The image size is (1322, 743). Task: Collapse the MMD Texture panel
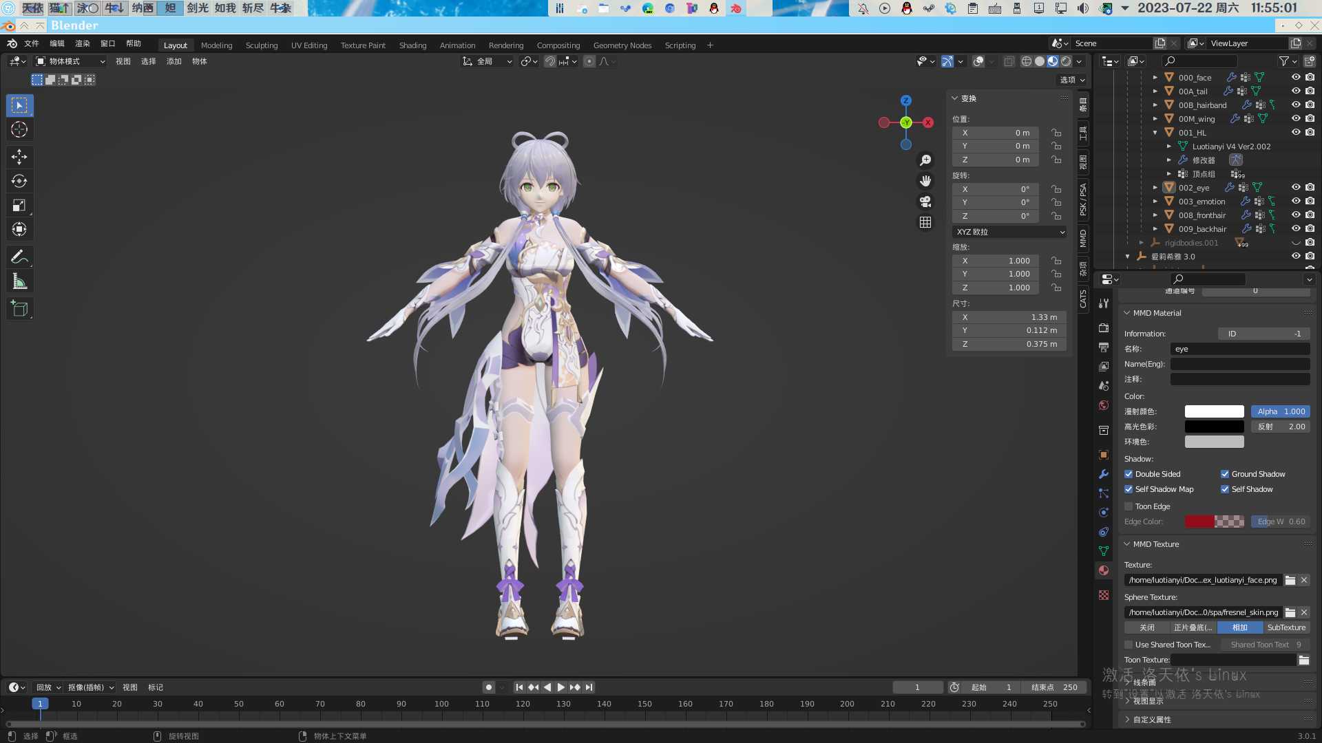1127,544
